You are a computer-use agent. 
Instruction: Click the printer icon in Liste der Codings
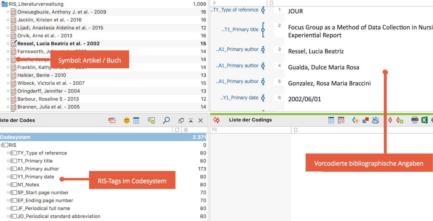tap(415, 120)
